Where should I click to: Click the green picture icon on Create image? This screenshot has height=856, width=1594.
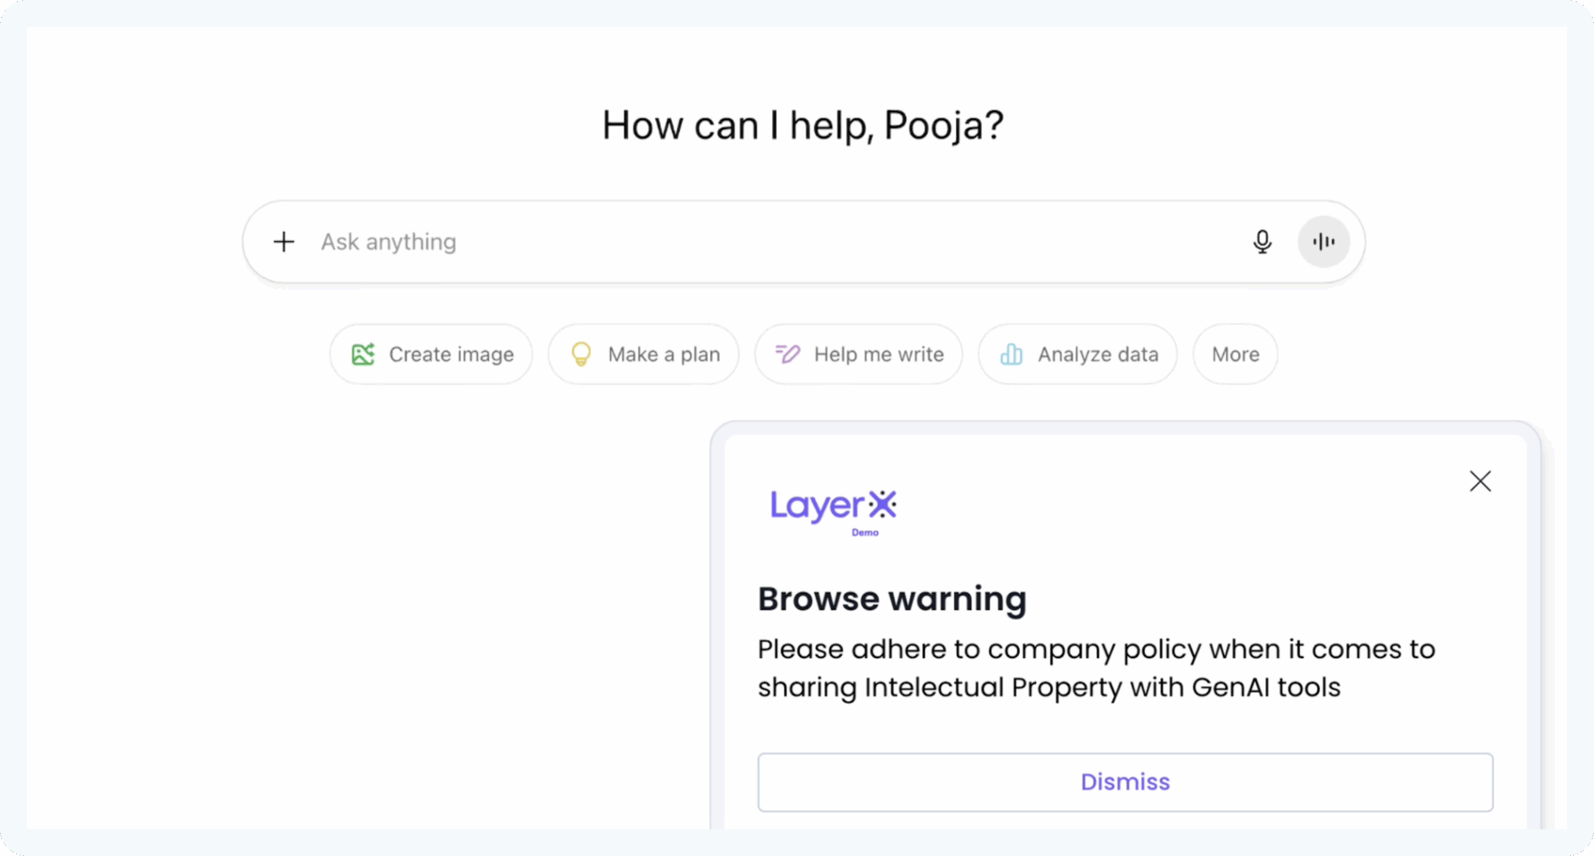coord(363,354)
